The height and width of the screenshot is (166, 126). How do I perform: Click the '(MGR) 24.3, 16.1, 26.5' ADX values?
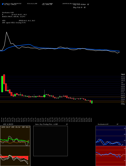(27, 21)
